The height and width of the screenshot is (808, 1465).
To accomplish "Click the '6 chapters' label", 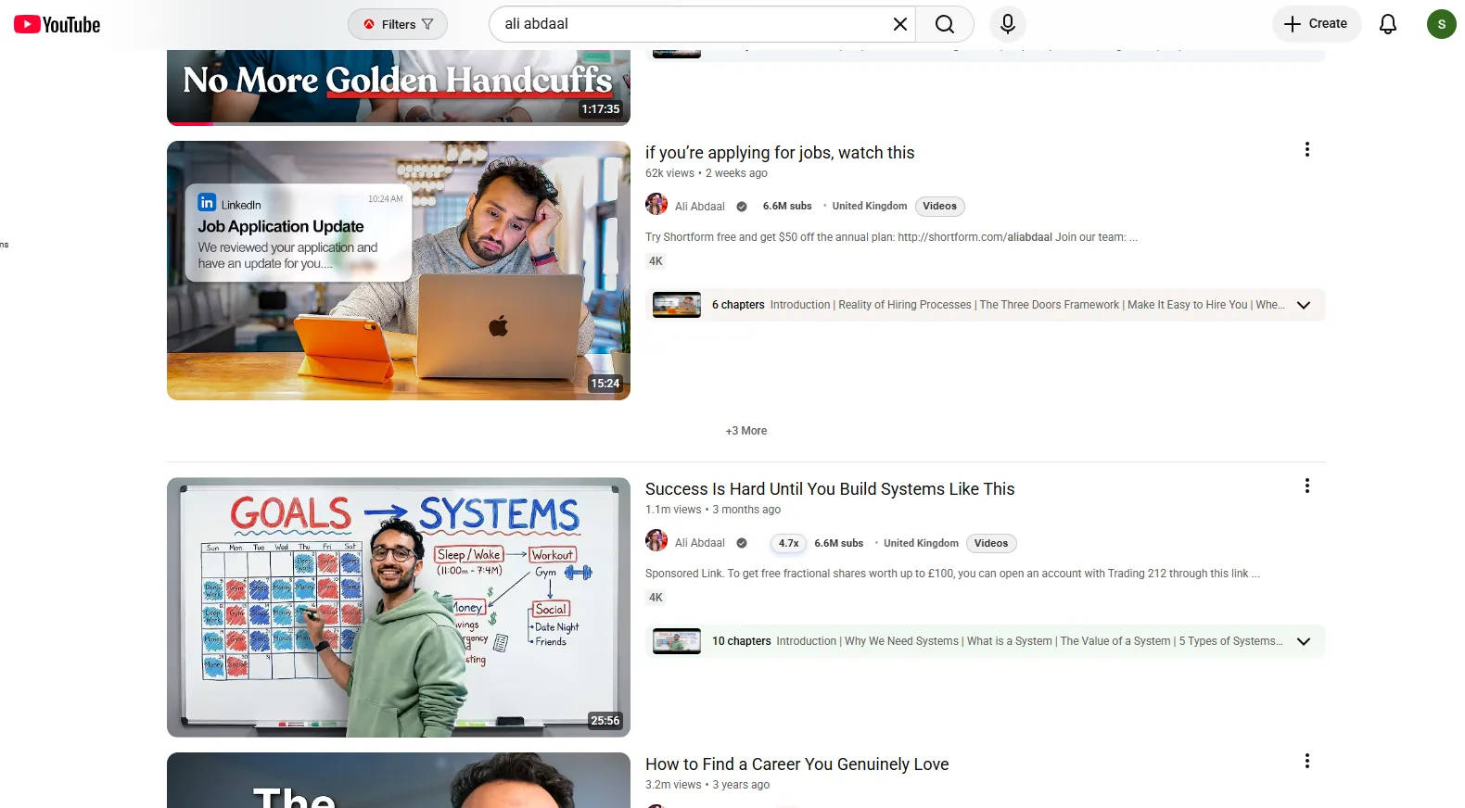I will [738, 305].
